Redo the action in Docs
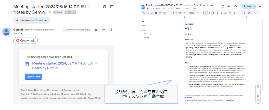 [x=152, y=13]
